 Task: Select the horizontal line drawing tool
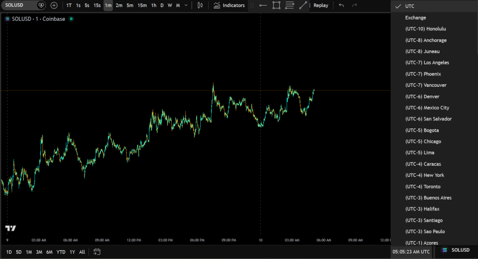(x=263, y=5)
